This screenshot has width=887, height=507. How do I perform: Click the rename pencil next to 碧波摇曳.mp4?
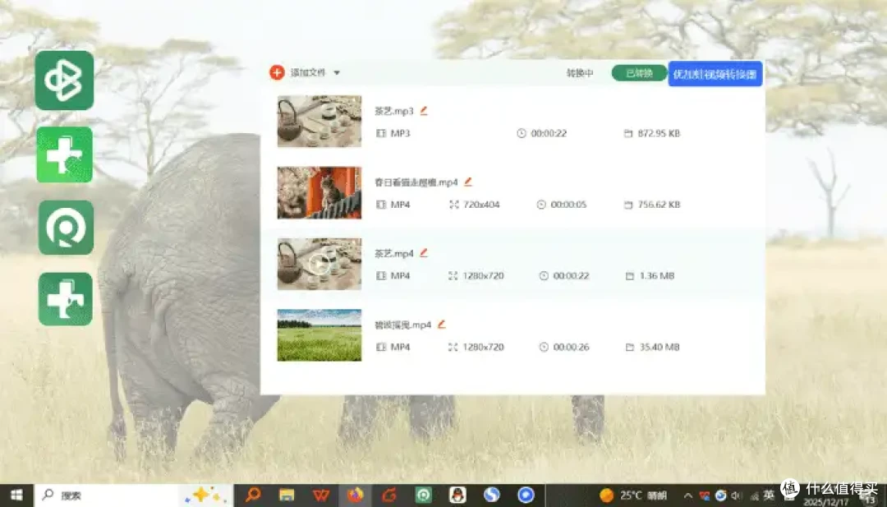click(x=442, y=325)
